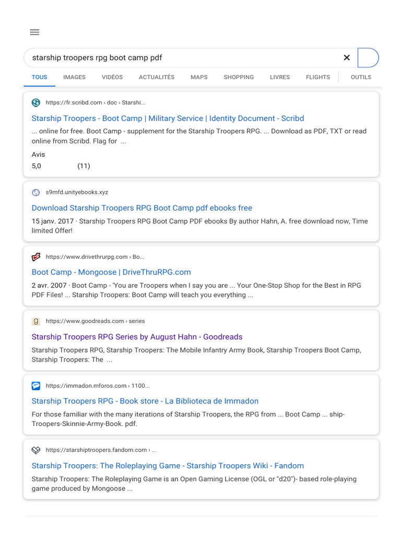Switch to the Vidéos tab
401x535 pixels.
pyautogui.click(x=112, y=77)
